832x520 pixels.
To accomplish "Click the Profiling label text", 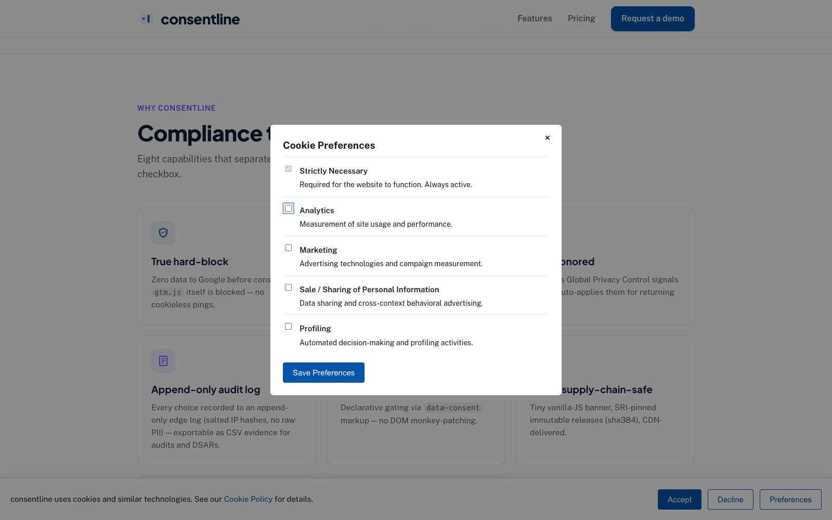I will [x=315, y=329].
